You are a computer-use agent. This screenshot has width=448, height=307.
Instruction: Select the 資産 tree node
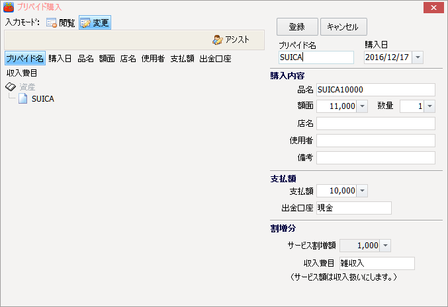(27, 86)
